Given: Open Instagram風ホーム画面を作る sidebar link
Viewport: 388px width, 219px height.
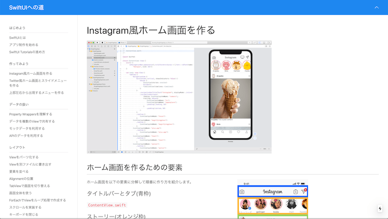Looking at the screenshot, I should 31,74.
